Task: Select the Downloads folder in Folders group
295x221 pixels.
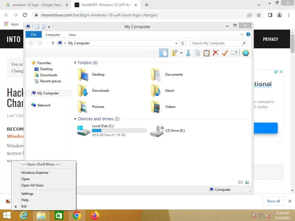Action: (94, 91)
